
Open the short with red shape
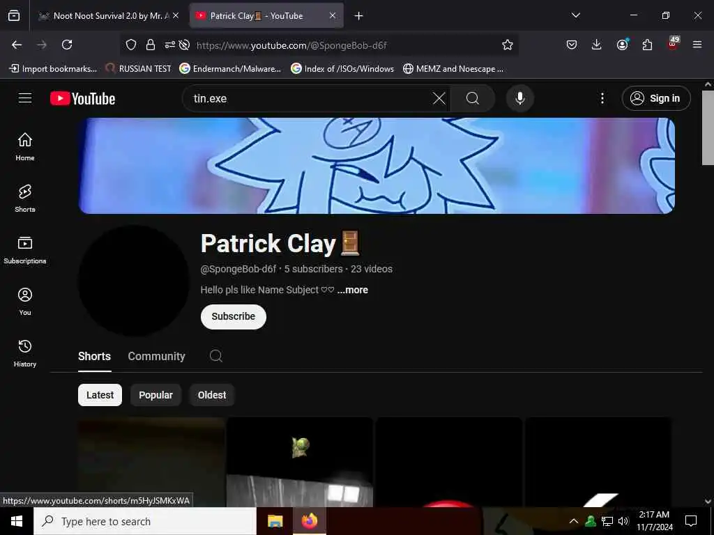coord(449,462)
